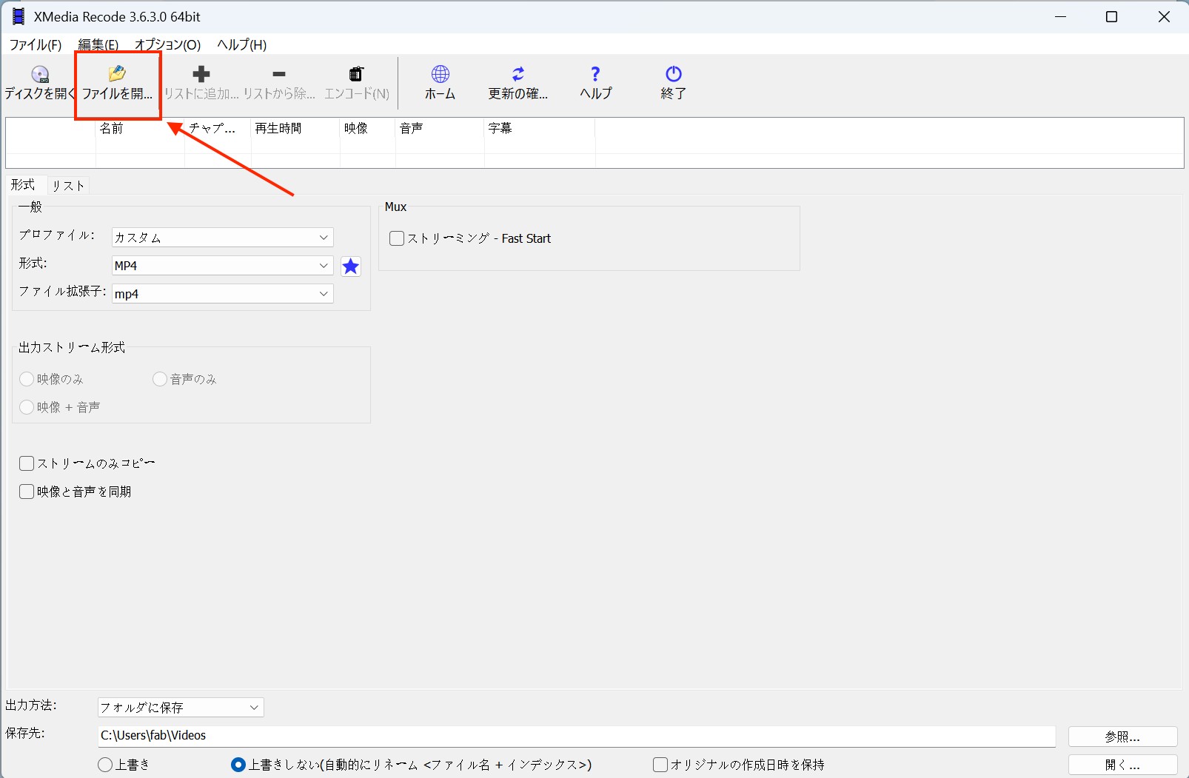Click the 音声 column header
1189x778 pixels.
pyautogui.click(x=440, y=128)
